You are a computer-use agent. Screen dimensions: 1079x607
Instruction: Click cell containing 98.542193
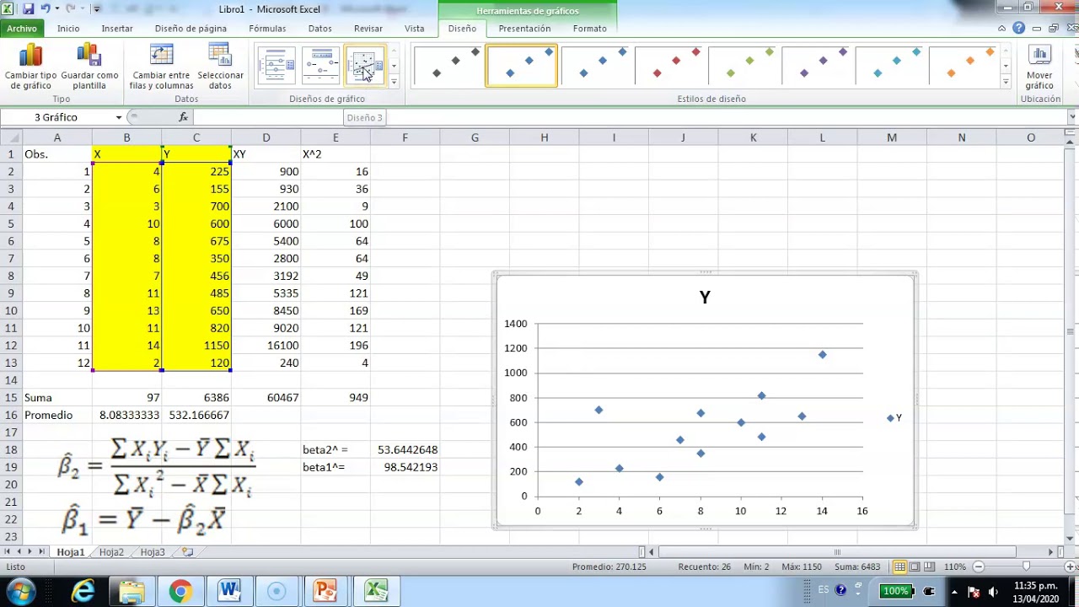click(405, 467)
